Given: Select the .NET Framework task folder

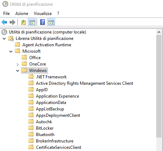Looking at the screenshot, I should tap(51, 77).
